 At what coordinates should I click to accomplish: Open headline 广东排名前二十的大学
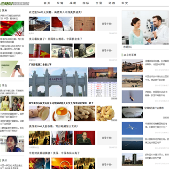pyautogui.click(x=40, y=64)
